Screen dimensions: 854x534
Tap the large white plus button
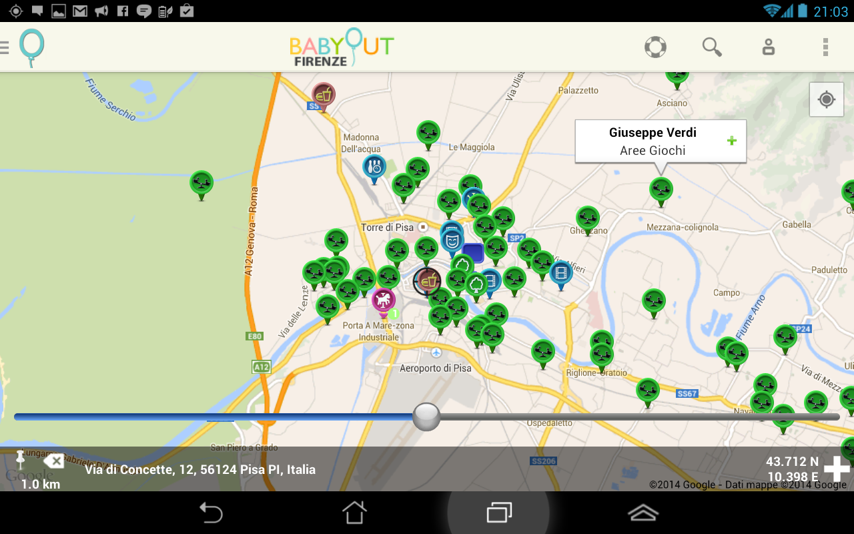pos(837,469)
